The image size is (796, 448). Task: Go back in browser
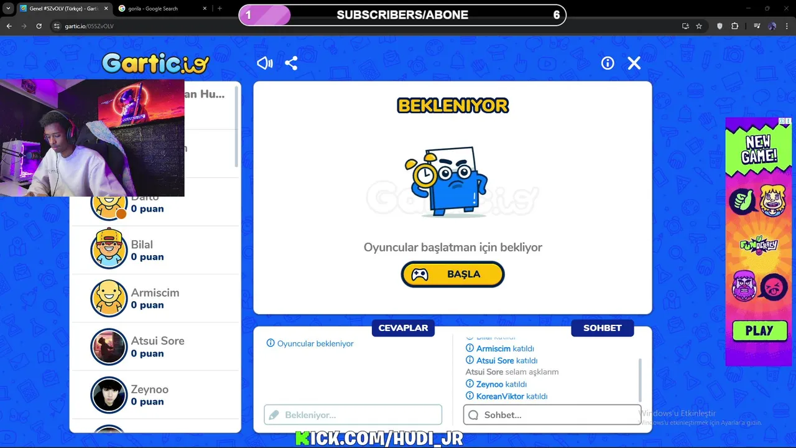pos(9,26)
